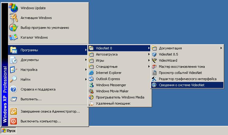
Task: Click the Outlook Express icon
Action: (x=91, y=79)
